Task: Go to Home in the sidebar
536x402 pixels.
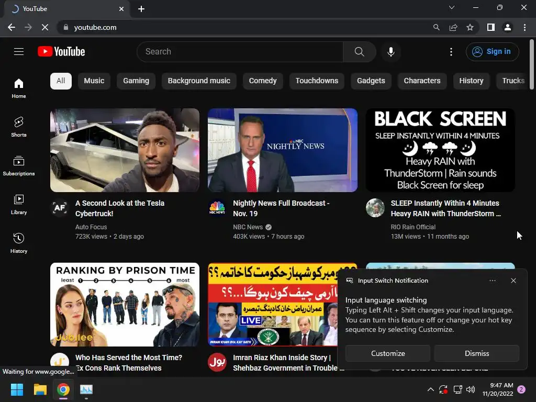Action: (19, 88)
